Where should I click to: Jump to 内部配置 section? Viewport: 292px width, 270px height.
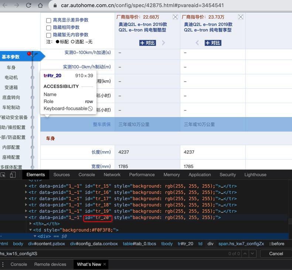(x=11, y=147)
